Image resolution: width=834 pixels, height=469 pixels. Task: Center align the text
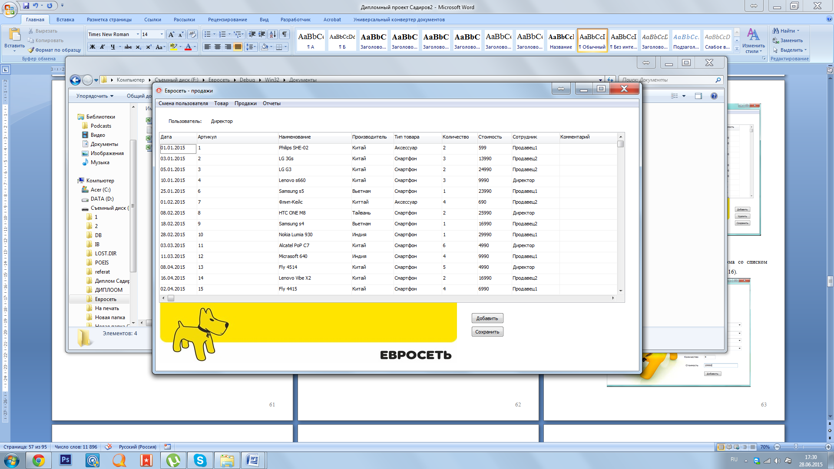(x=218, y=47)
